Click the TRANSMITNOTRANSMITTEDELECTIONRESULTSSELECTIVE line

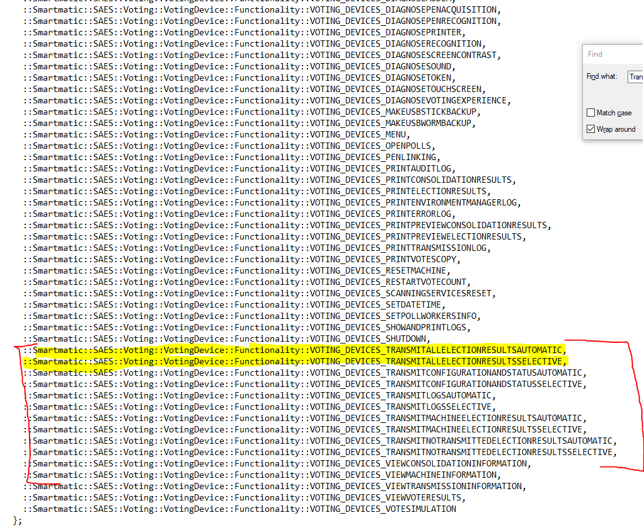(x=320, y=453)
